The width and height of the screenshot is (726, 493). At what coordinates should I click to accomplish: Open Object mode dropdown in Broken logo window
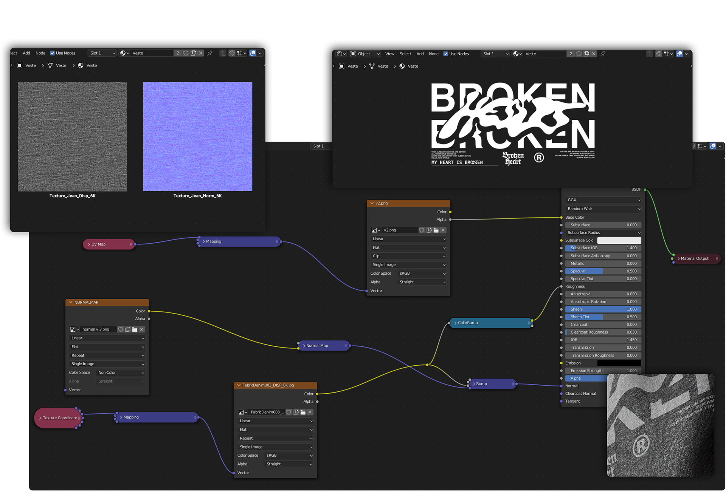(365, 54)
